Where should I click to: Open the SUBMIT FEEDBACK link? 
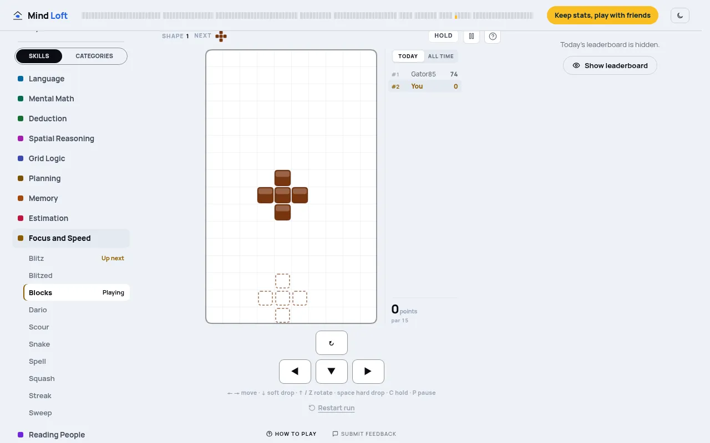point(364,434)
